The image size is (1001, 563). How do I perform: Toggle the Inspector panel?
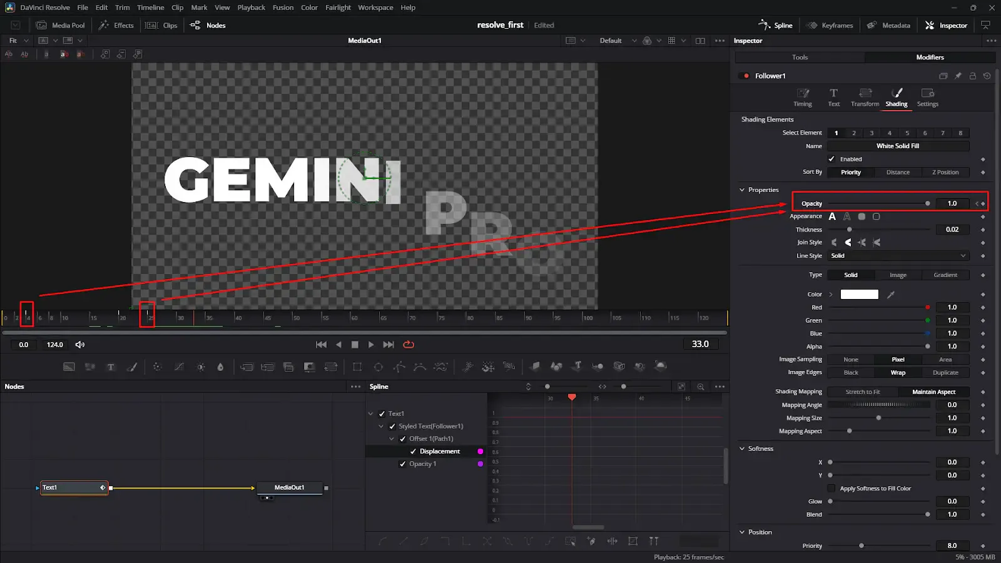[946, 25]
